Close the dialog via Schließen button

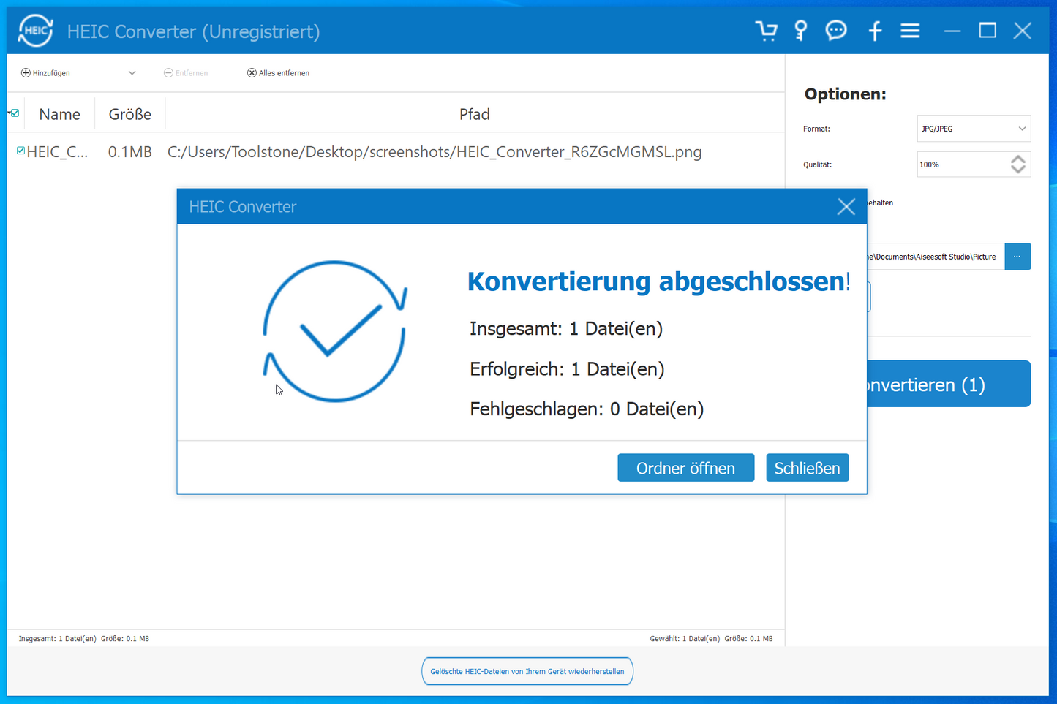[x=807, y=467]
